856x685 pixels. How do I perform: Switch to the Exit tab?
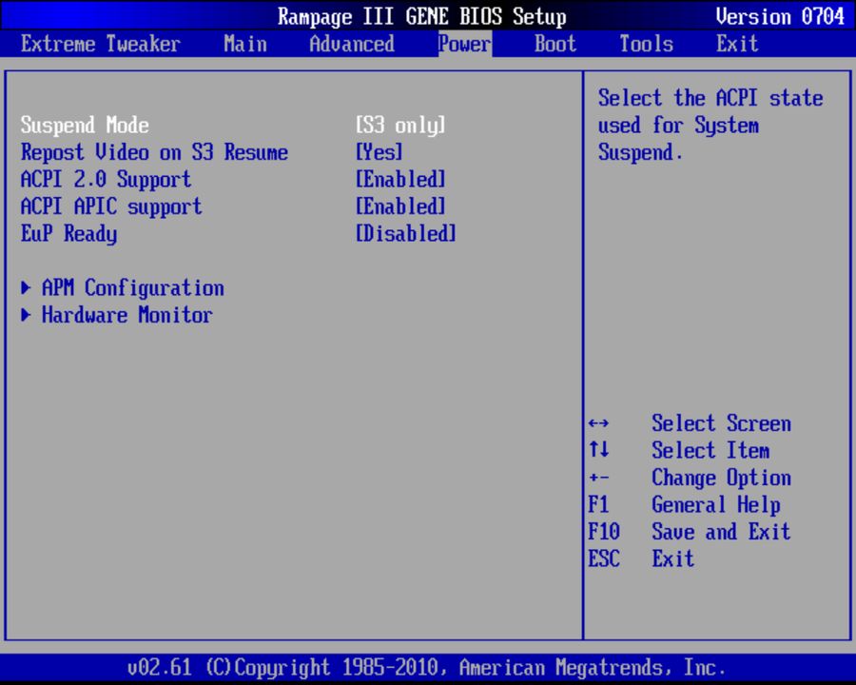737,44
